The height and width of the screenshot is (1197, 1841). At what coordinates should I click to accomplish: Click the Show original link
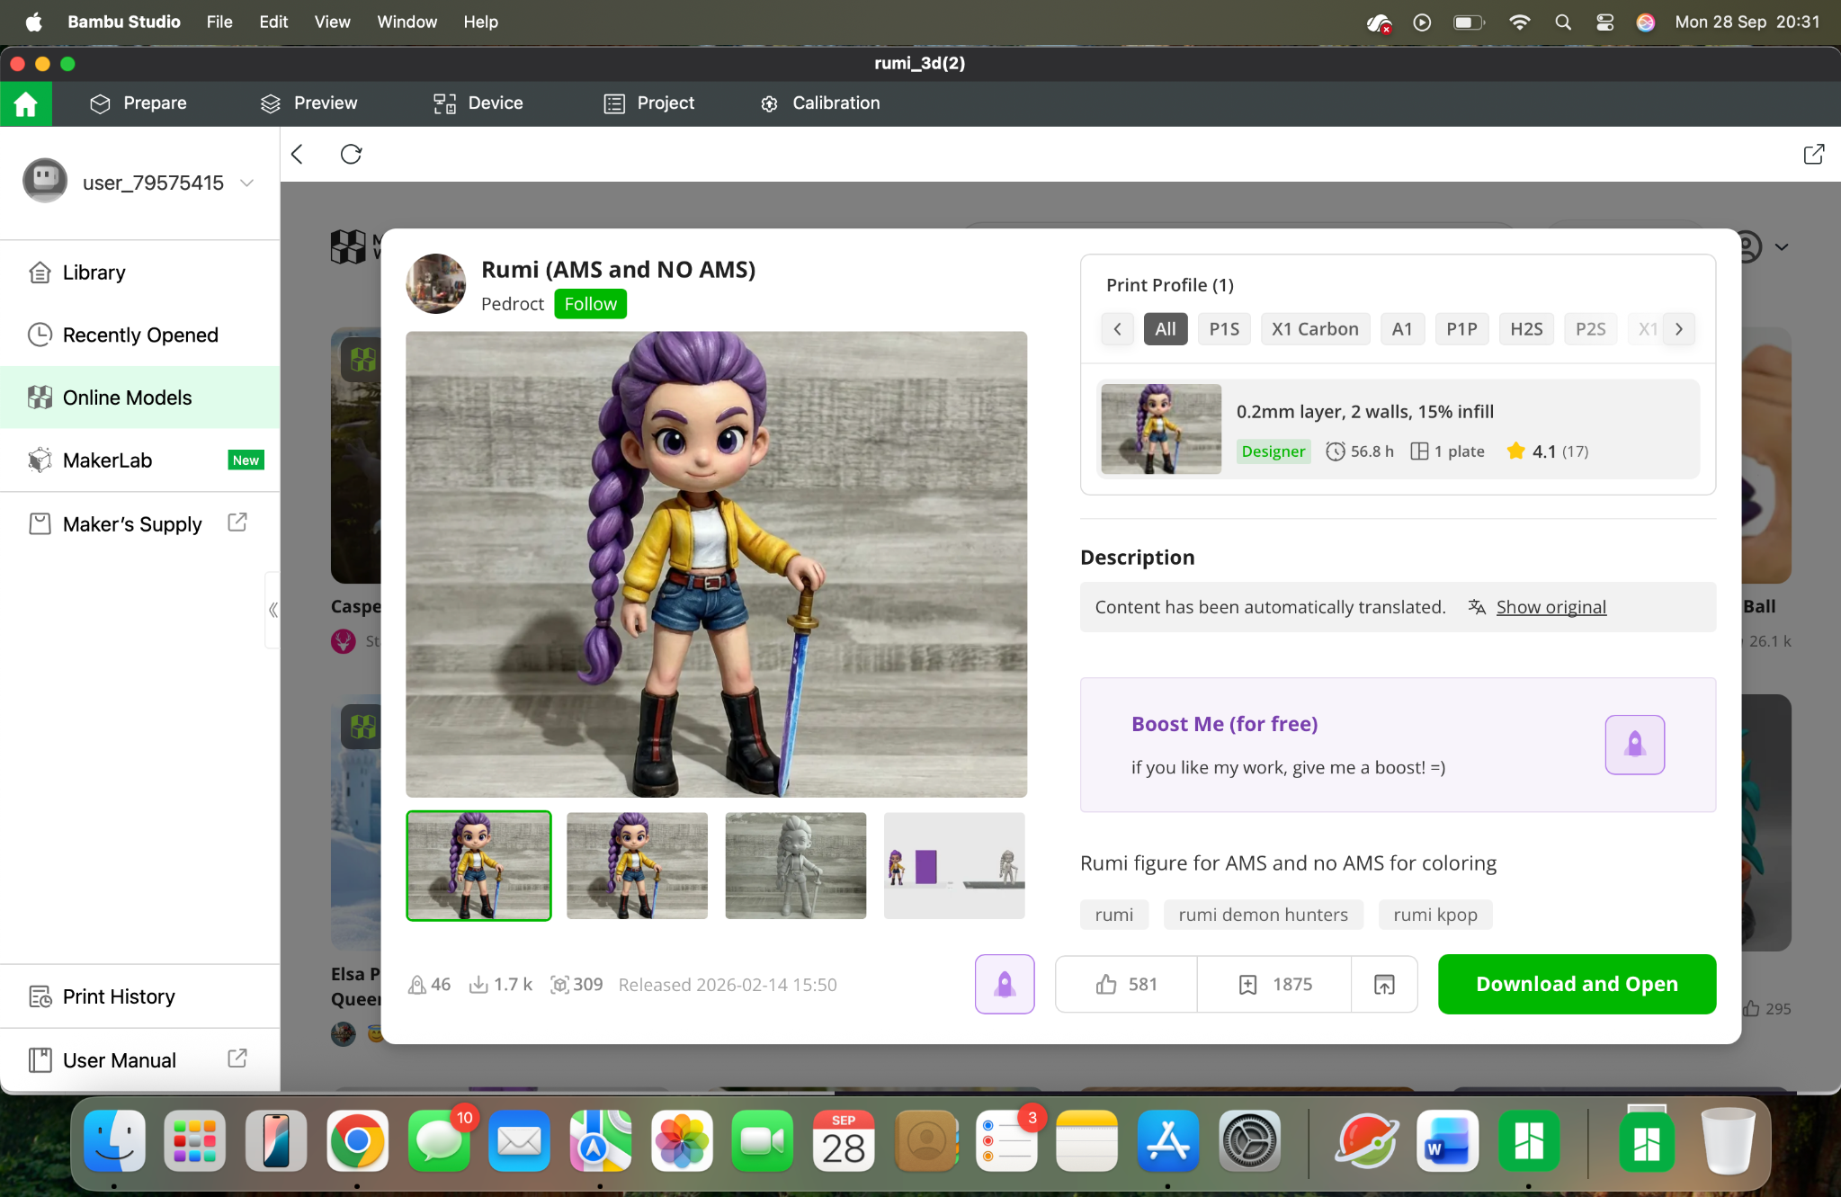click(x=1551, y=607)
